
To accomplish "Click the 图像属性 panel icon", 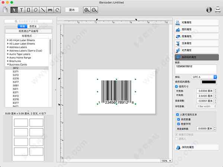I will pyautogui.click(x=178, y=36).
